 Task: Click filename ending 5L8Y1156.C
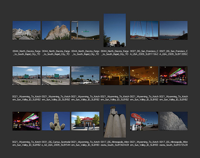point(144,53)
